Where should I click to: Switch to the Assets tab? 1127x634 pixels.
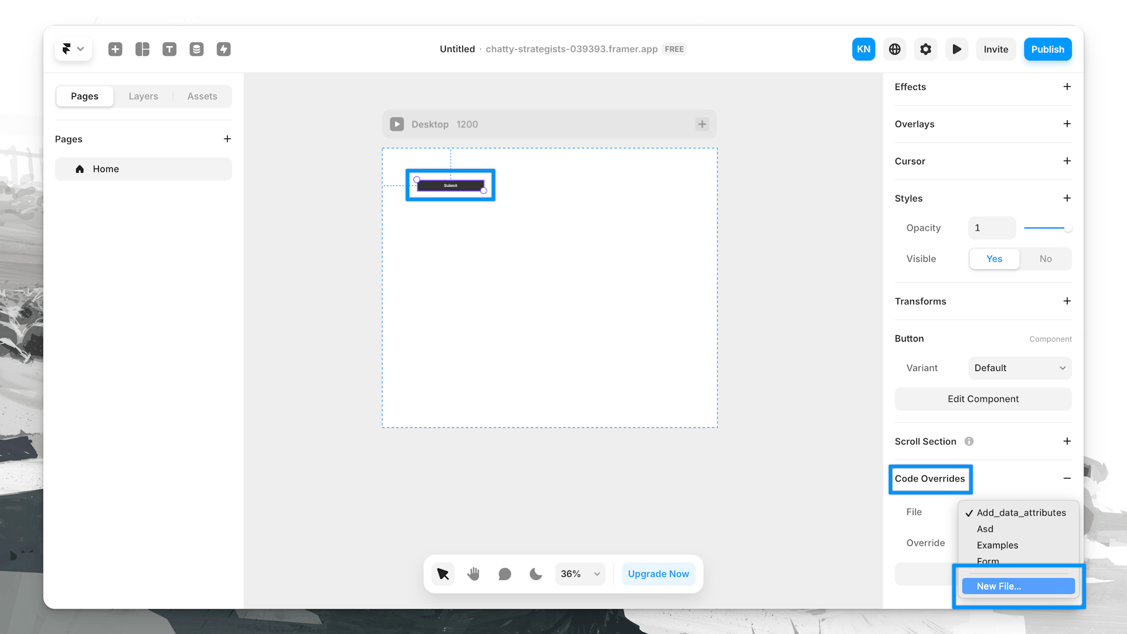[x=202, y=96]
